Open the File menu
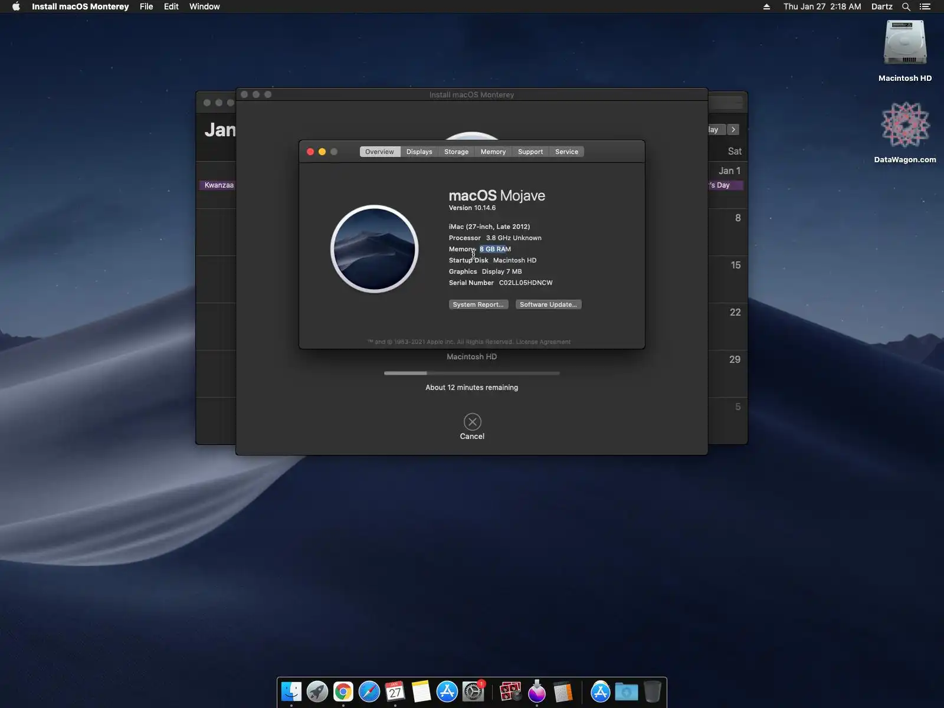This screenshot has width=944, height=708. click(146, 6)
